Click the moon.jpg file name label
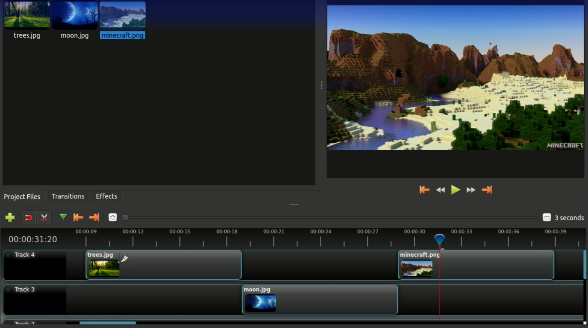588x328 pixels. 75,36
